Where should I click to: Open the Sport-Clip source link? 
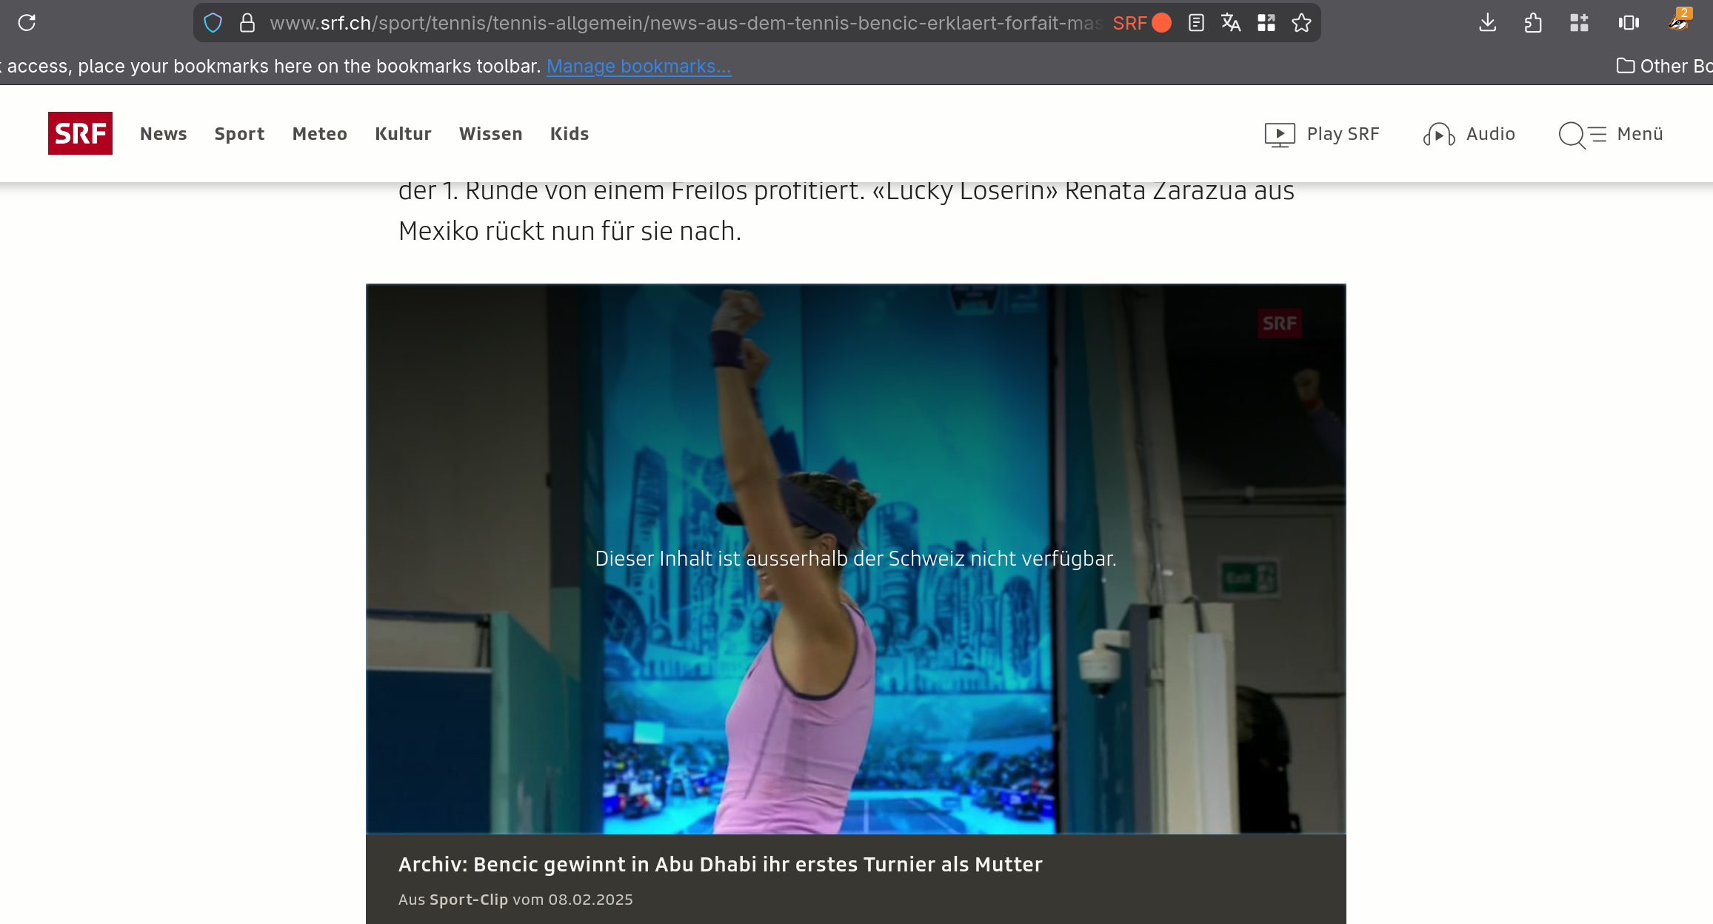click(468, 900)
